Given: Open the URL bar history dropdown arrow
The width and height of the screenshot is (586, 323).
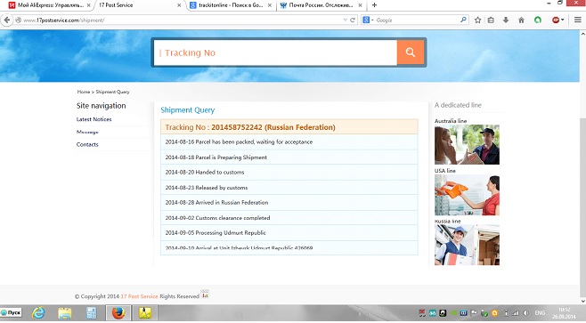Looking at the screenshot, I should pyautogui.click(x=345, y=20).
